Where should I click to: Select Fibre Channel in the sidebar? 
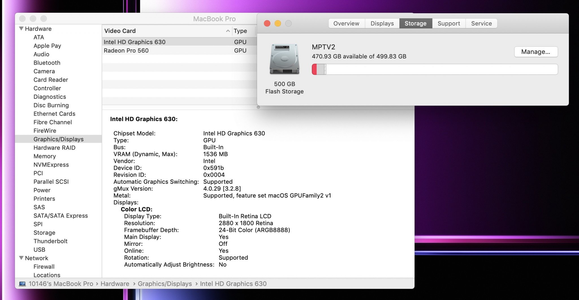[x=53, y=122]
